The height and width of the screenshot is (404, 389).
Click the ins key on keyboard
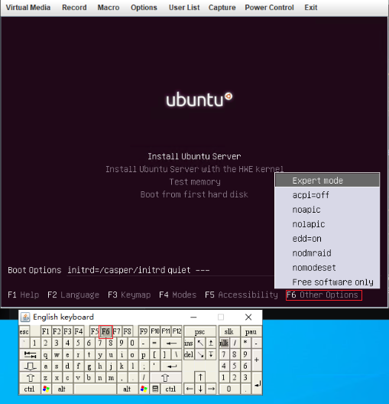[x=189, y=343]
